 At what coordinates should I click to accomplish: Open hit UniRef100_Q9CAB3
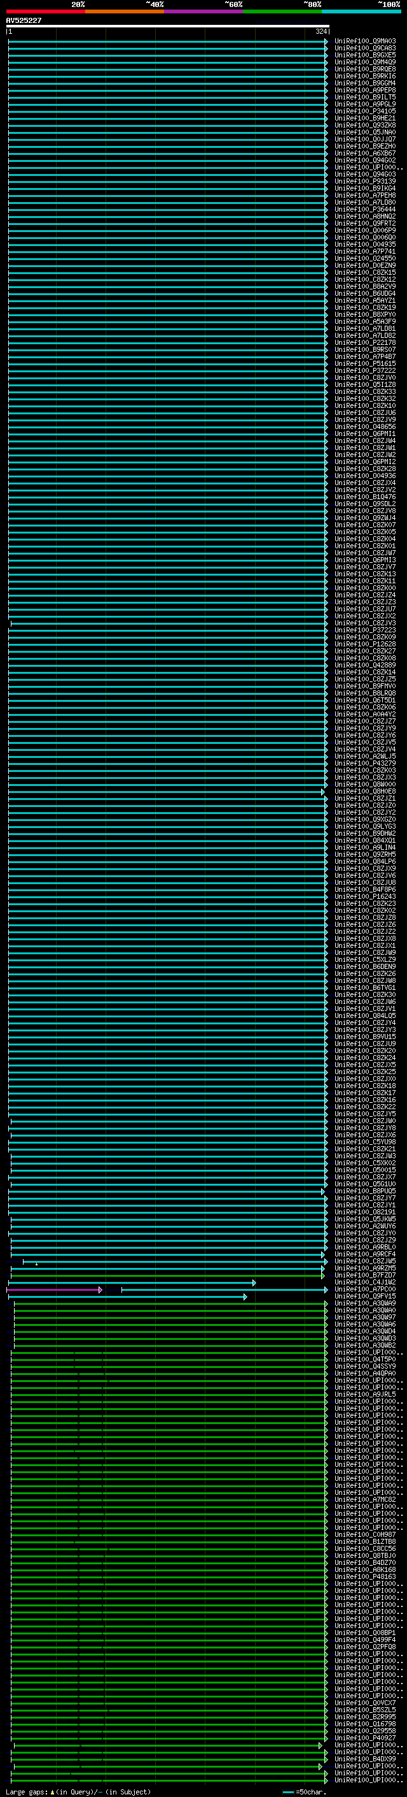click(365, 48)
